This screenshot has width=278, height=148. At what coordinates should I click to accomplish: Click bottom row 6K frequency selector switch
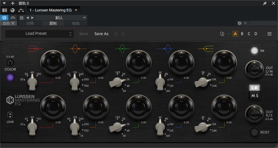pyautogui.click(x=160, y=127)
